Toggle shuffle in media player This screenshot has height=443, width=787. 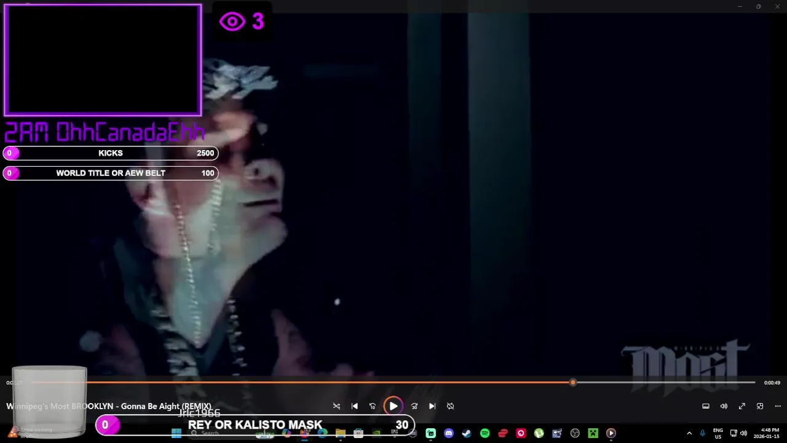(336, 406)
